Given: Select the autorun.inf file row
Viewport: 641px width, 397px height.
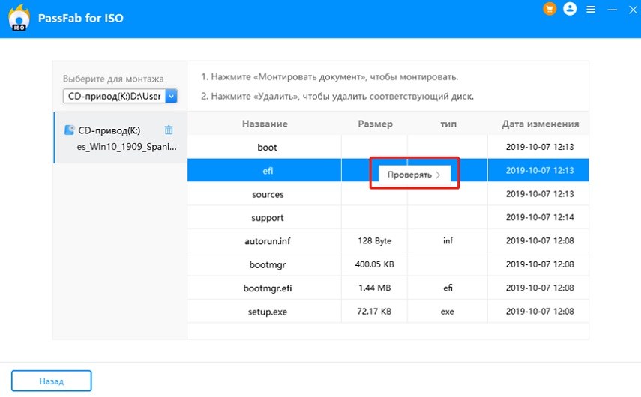Looking at the screenshot, I should tap(268, 241).
